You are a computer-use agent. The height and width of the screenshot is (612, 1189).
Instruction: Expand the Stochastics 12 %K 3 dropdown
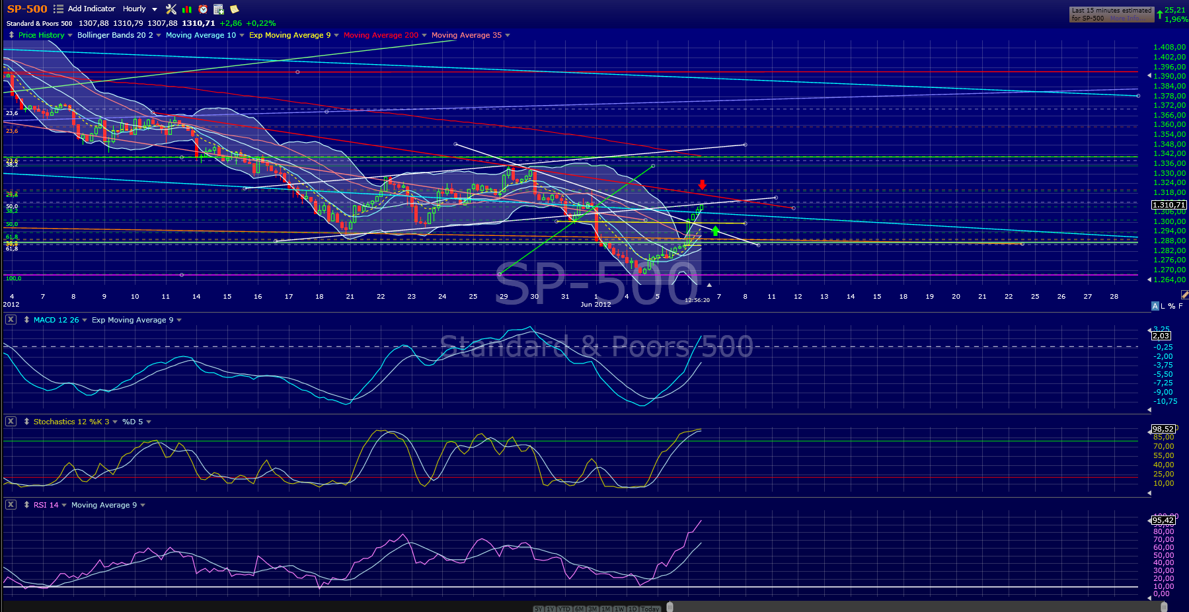tap(115, 422)
